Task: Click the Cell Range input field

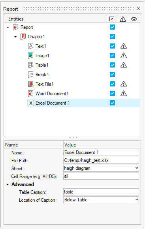Action: click(101, 176)
